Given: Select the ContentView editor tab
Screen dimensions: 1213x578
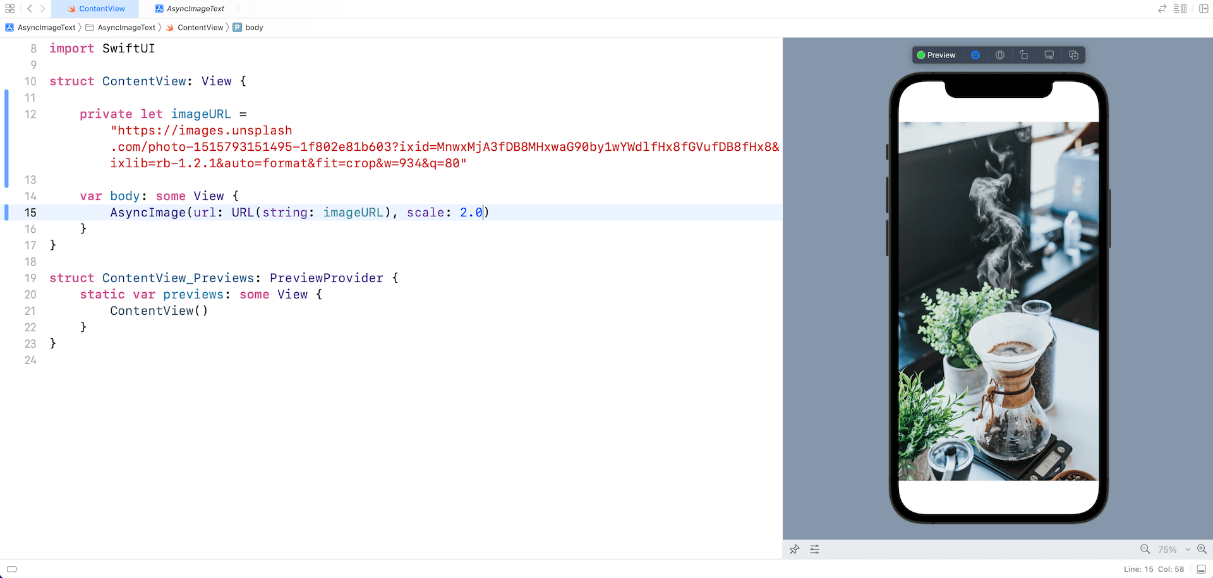Looking at the screenshot, I should pyautogui.click(x=97, y=9).
